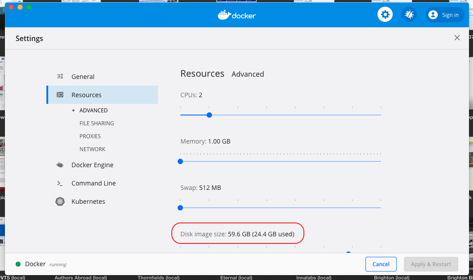Click the Cancel button
Viewport: 473px width, 280px height.
pyautogui.click(x=381, y=264)
